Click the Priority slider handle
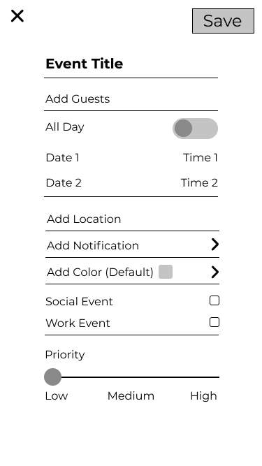The image size is (262, 466). (x=52, y=377)
